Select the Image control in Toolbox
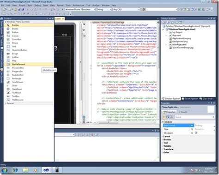Viewport: 219px width, 175px height. 29,54
